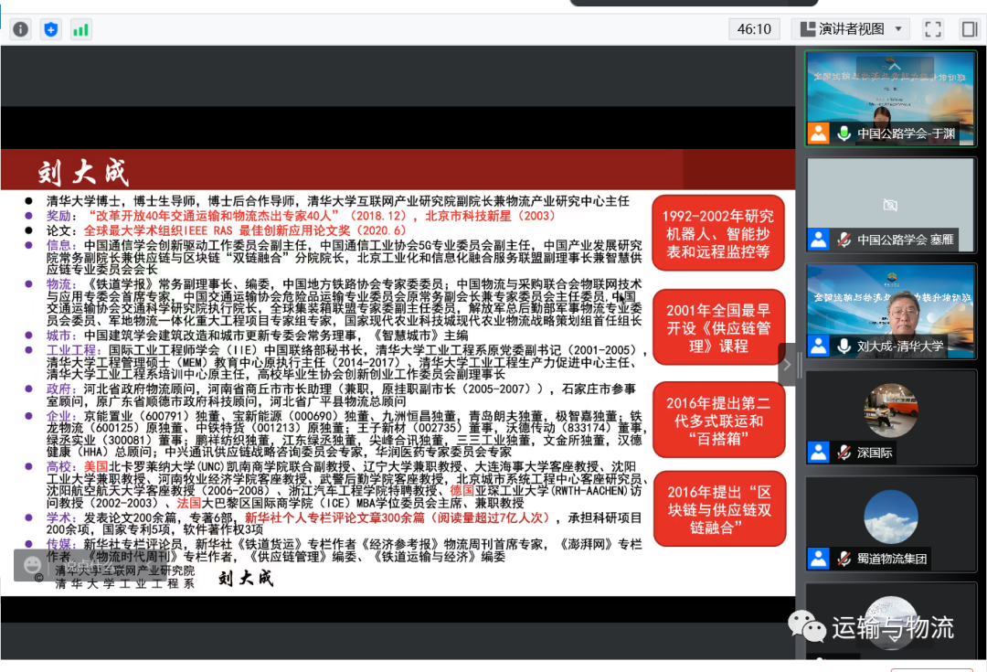Click microphone icon of 中国公路学会-于渊
Image resolution: width=987 pixels, height=672 pixels.
pyautogui.click(x=844, y=133)
